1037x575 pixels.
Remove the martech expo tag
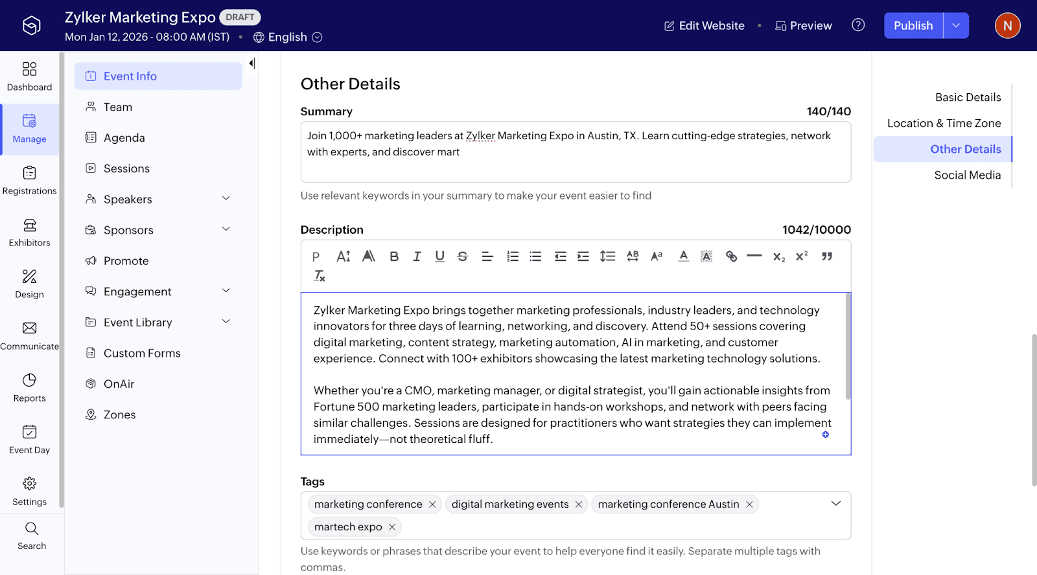[391, 526]
